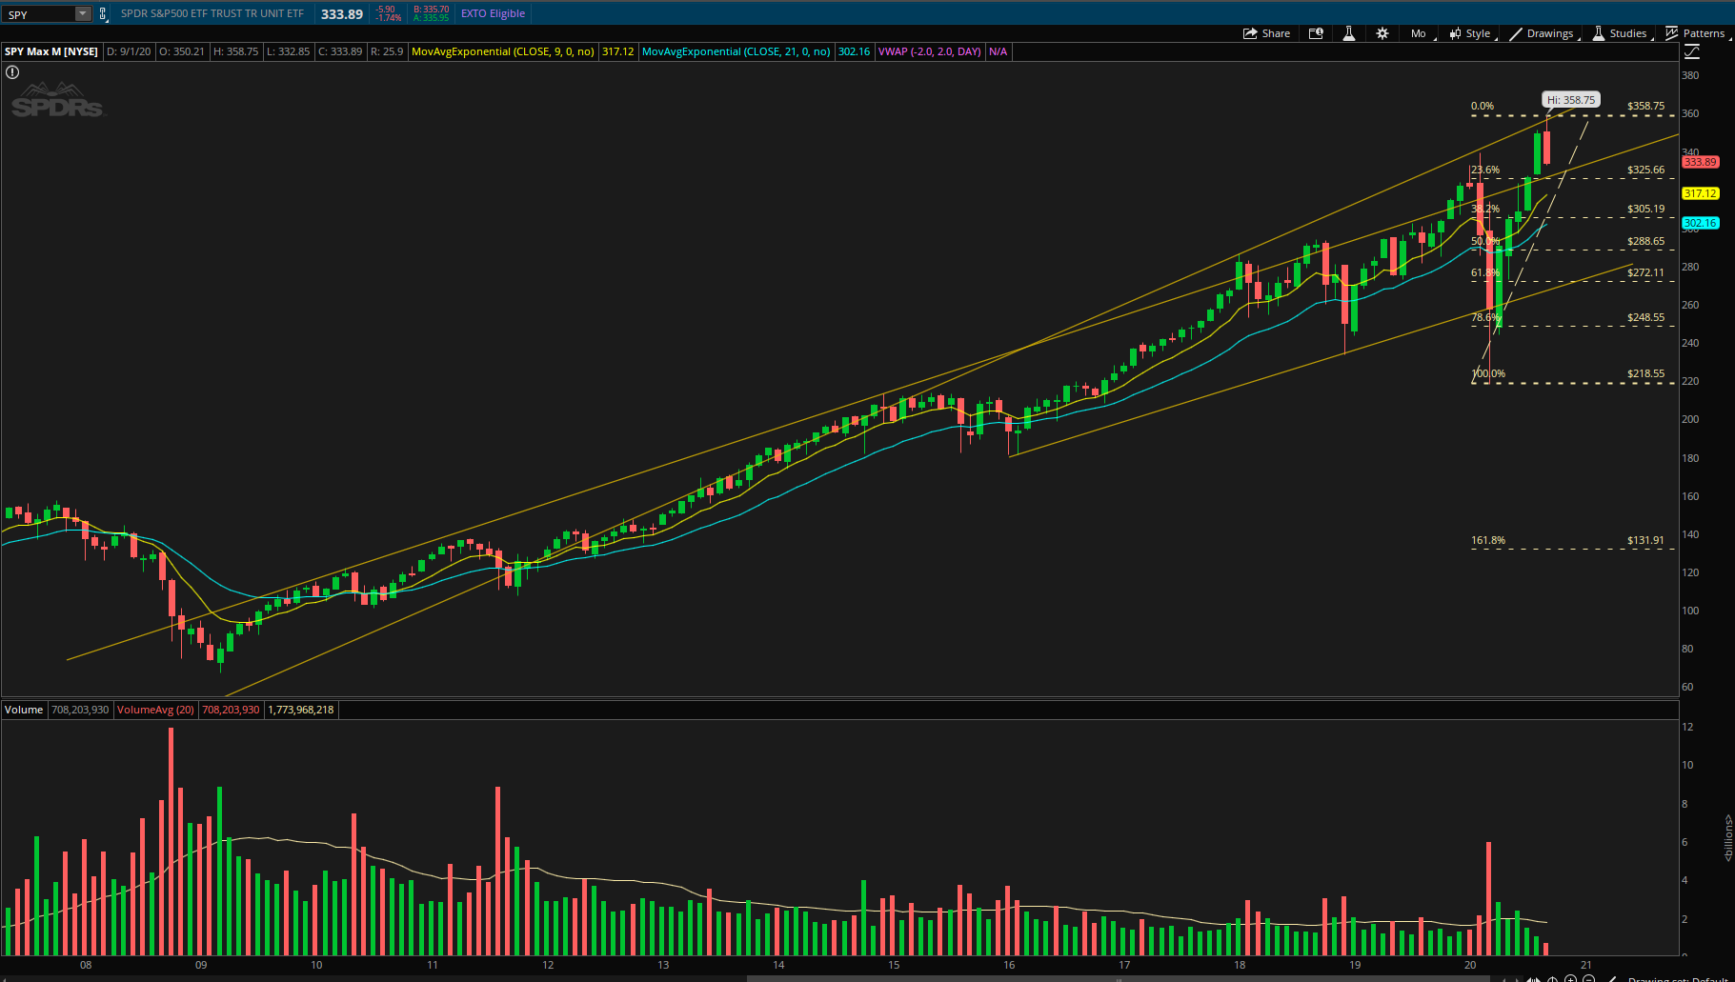Viewport: 1735px width, 982px height.
Task: Expand the symbol dropdown arrow
Action: pyautogui.click(x=83, y=14)
